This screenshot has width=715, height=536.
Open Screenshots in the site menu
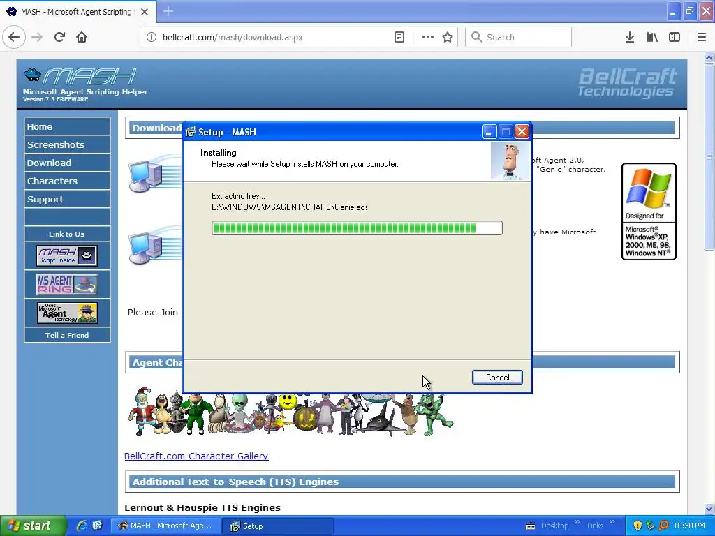pos(67,144)
